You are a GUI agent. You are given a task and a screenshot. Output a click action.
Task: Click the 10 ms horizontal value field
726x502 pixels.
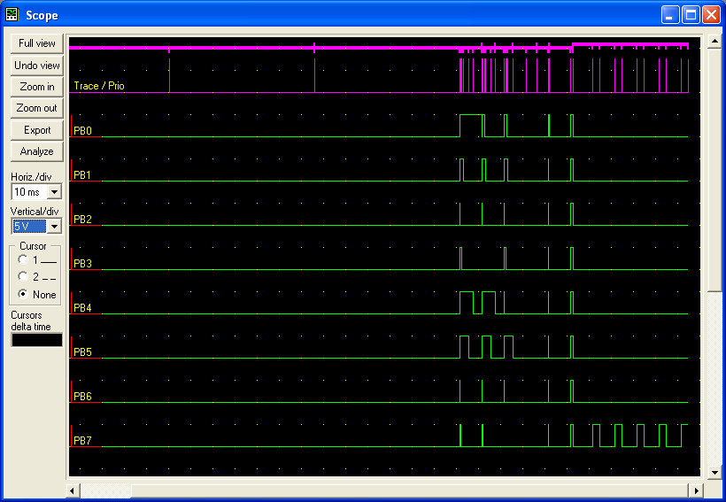point(29,192)
